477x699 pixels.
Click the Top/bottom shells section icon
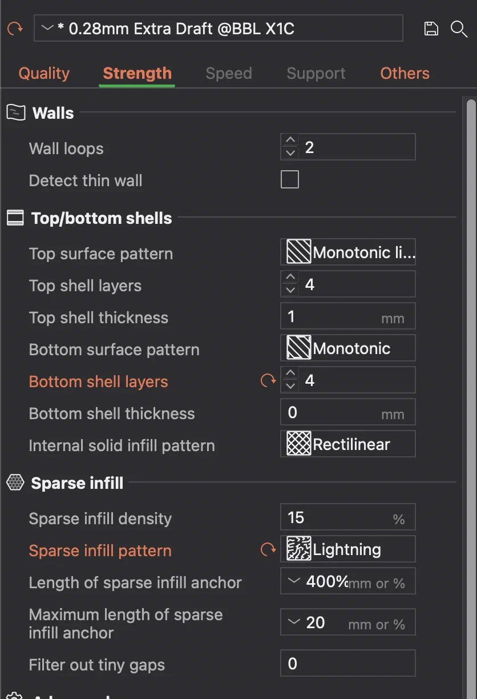click(15, 218)
